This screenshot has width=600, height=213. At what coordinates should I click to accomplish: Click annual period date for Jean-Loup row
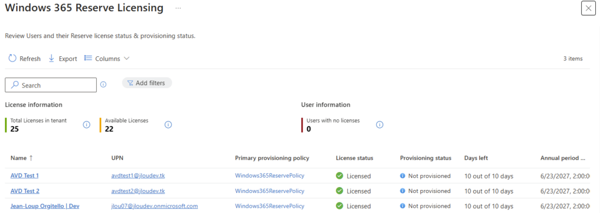[x=565, y=206]
